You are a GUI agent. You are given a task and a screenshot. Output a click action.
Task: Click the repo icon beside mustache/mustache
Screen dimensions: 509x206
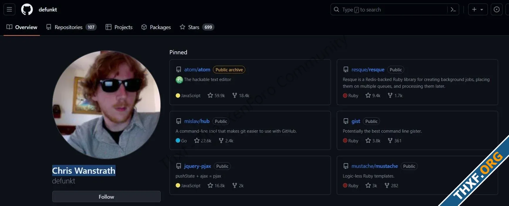[346, 166]
